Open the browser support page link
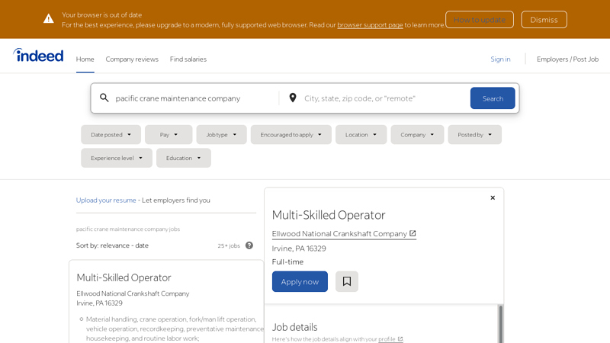The image size is (610, 343). tap(370, 25)
